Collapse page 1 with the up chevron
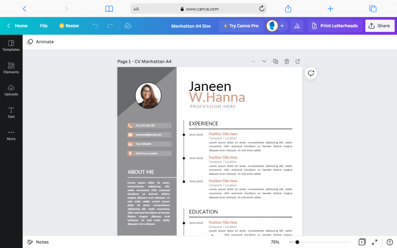Screen dimensions: 397x248 253,61
